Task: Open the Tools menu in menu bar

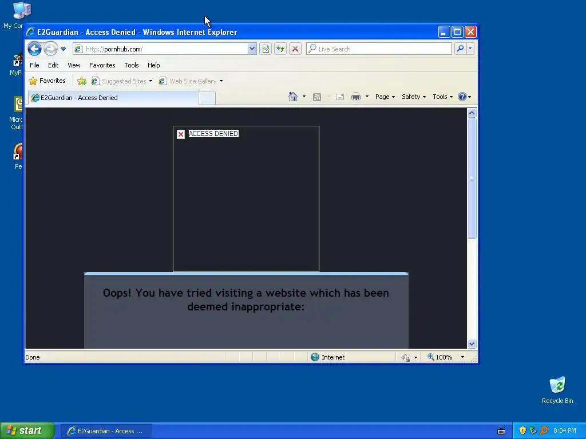Action: 132,65
